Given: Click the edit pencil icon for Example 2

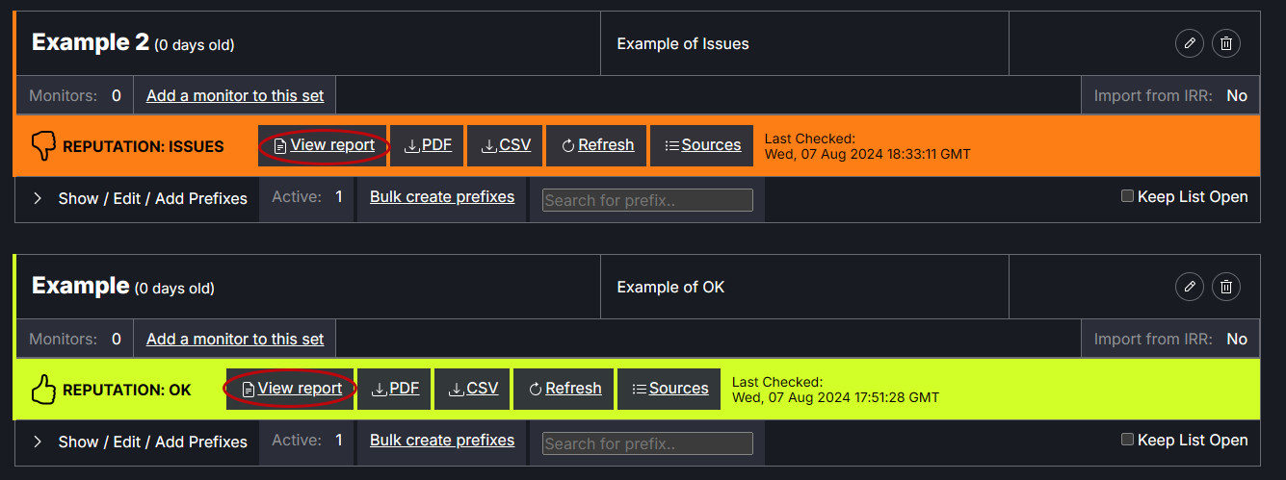Looking at the screenshot, I should tap(1190, 43).
